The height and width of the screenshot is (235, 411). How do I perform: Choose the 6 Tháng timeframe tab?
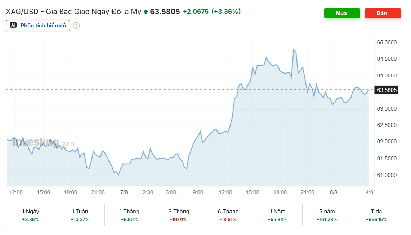[228, 215]
